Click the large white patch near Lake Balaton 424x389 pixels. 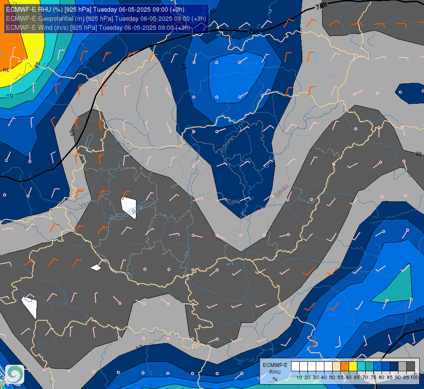point(129,207)
